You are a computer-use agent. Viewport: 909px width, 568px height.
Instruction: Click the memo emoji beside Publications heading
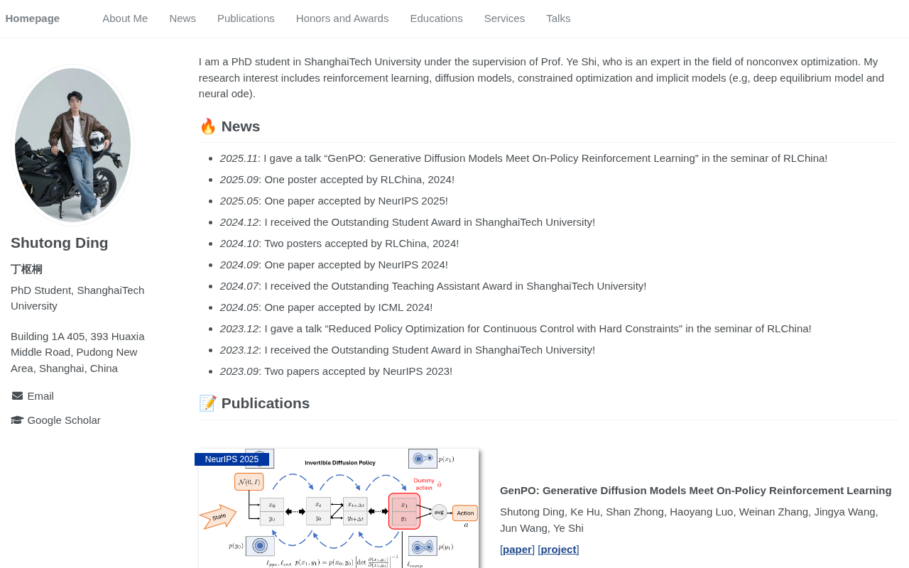tap(207, 403)
